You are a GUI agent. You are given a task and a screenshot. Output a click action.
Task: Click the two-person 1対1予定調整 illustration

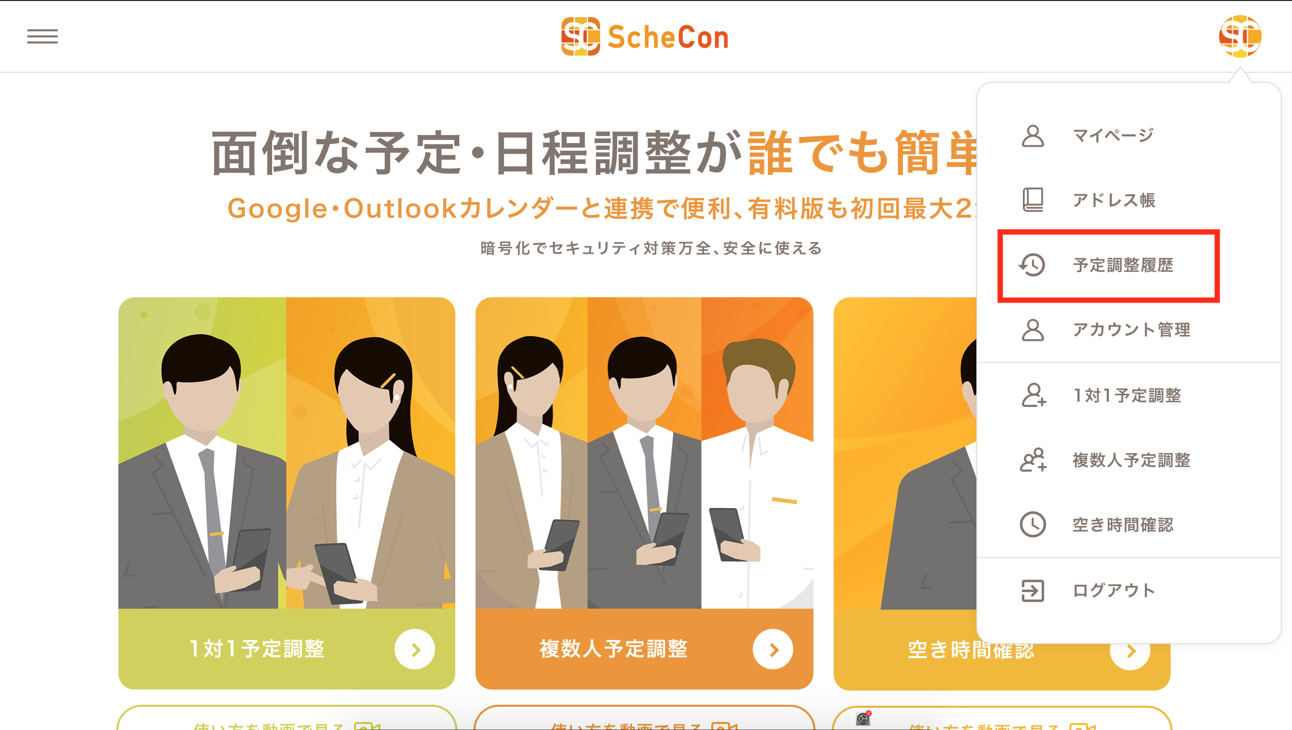pos(286,453)
